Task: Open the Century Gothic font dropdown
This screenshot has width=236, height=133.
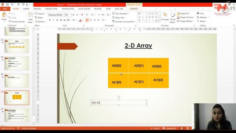Action: coord(64,15)
